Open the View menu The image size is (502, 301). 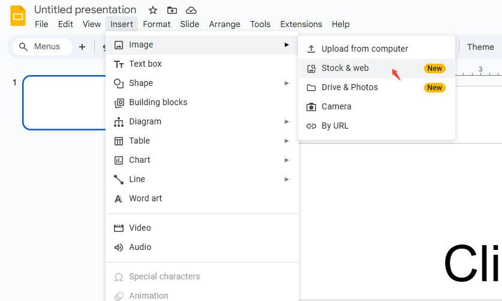[92, 24]
